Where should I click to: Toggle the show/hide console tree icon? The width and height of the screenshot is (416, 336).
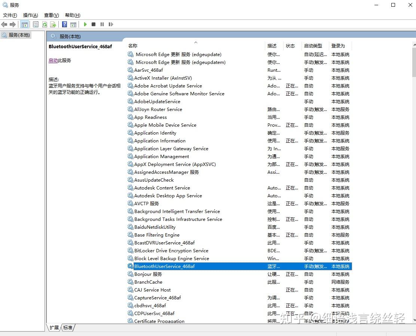point(25,24)
